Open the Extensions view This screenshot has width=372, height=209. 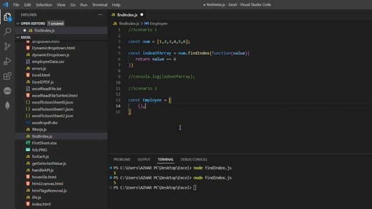pyautogui.click(x=8, y=76)
